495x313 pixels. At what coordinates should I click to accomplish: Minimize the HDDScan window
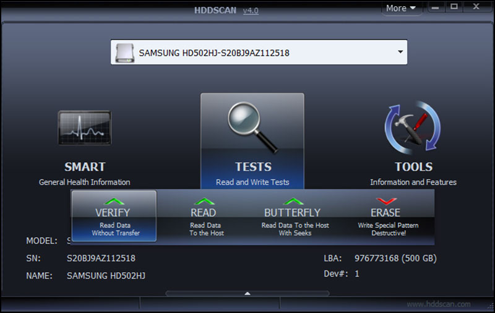[x=436, y=7]
